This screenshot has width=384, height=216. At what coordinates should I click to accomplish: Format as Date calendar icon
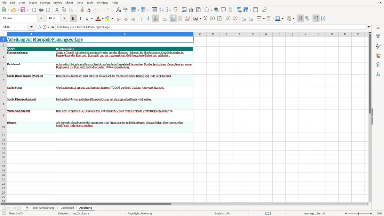point(219,19)
